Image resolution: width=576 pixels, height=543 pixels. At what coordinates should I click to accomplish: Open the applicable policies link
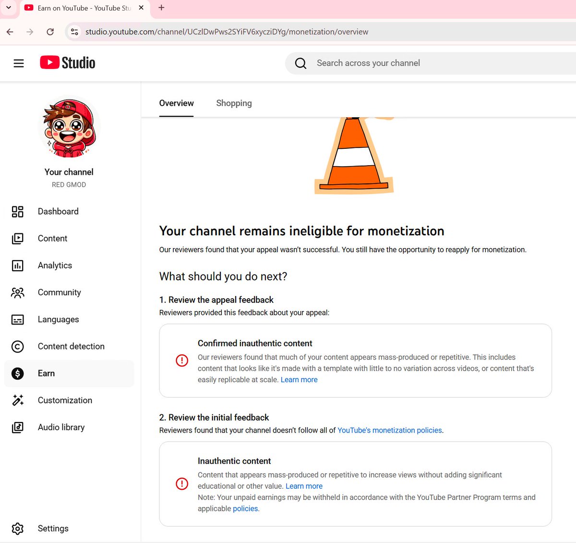click(245, 509)
